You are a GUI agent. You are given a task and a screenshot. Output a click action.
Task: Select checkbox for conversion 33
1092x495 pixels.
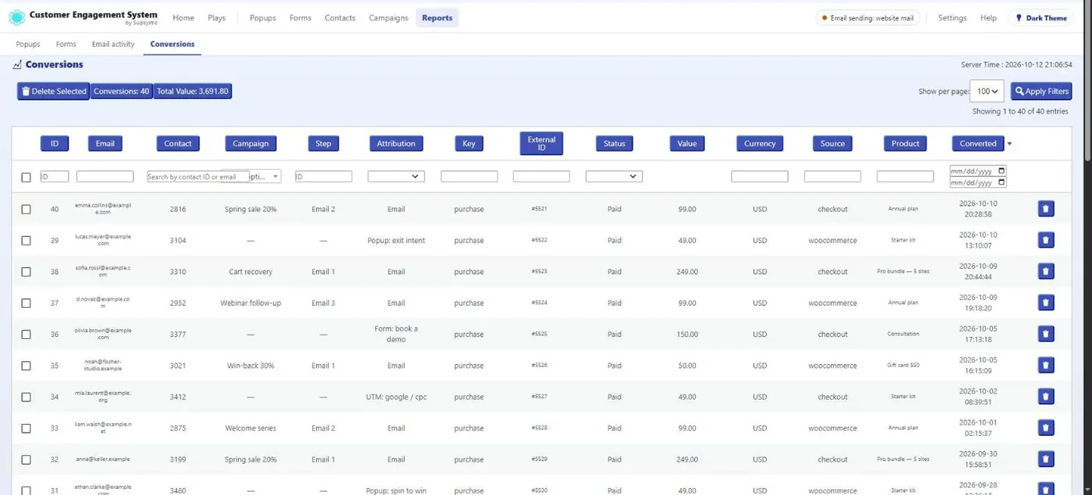point(26,428)
